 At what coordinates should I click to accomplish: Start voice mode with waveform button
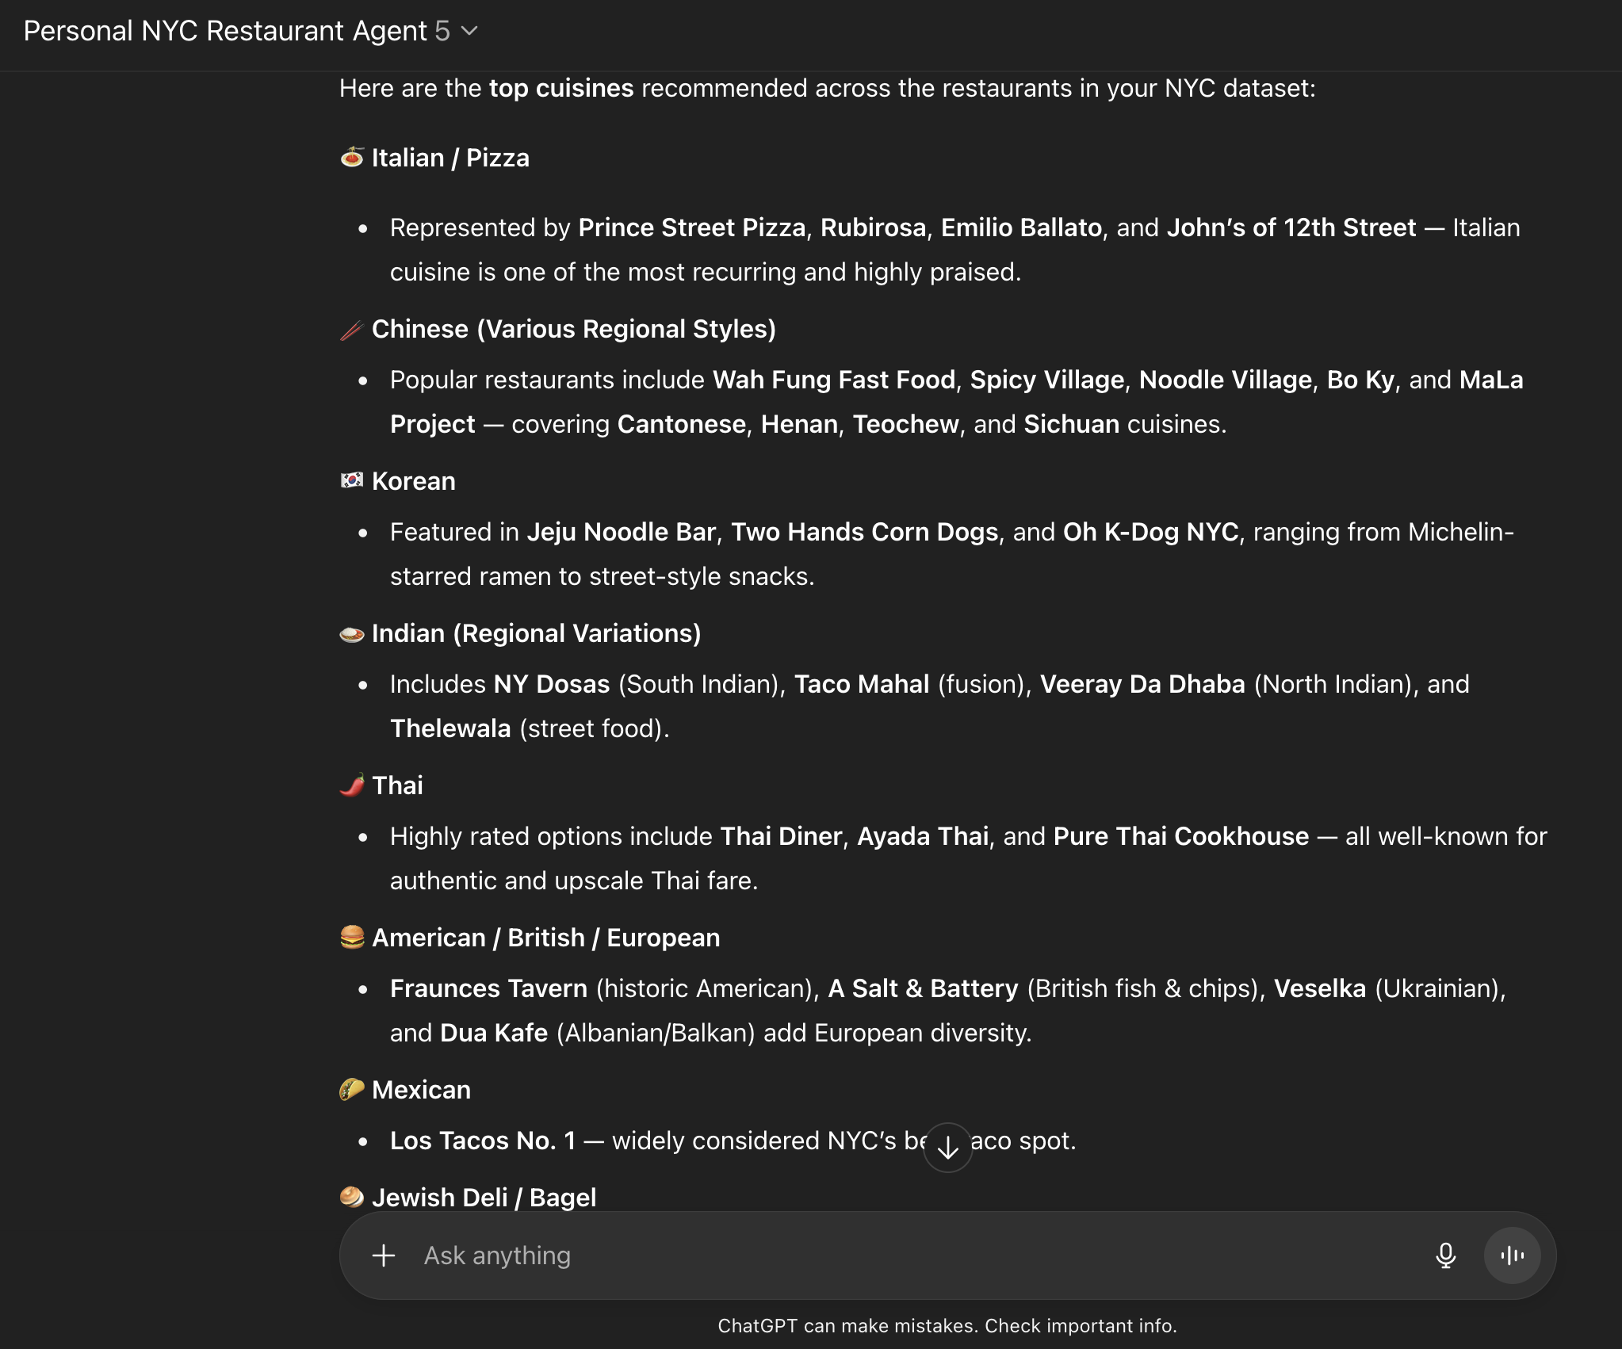point(1512,1255)
